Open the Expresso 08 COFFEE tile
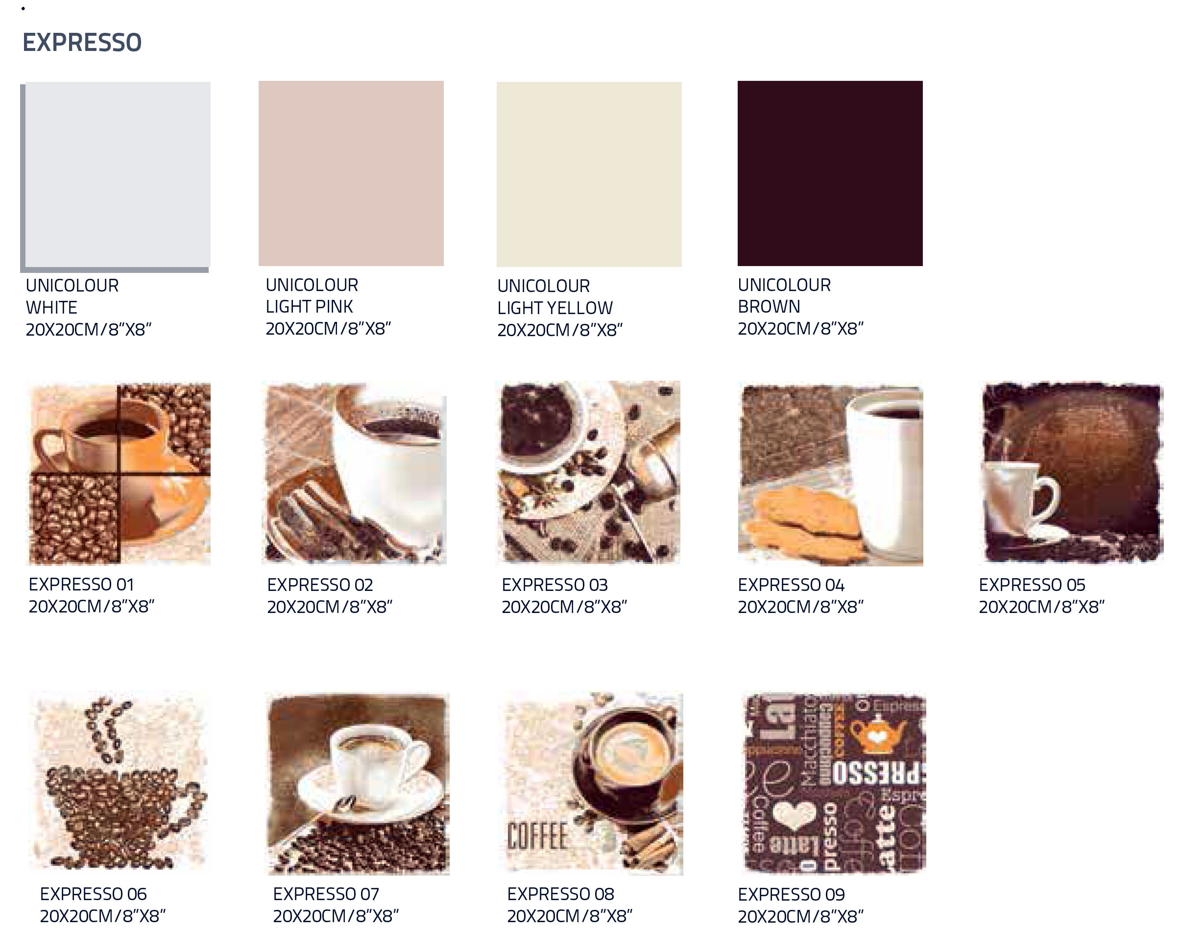 click(594, 783)
